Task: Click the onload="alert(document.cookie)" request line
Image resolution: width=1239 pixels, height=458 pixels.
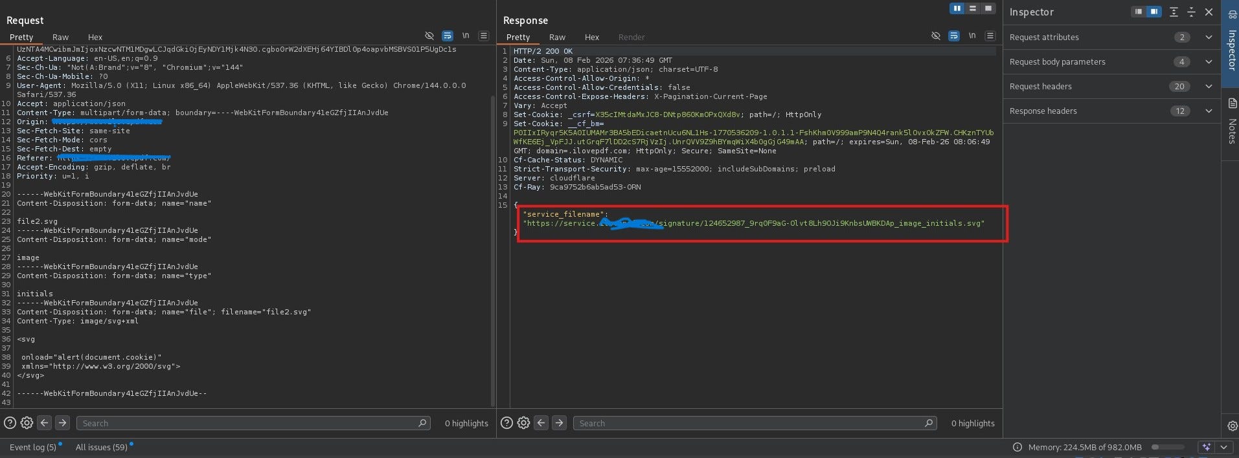Action: coord(91,357)
